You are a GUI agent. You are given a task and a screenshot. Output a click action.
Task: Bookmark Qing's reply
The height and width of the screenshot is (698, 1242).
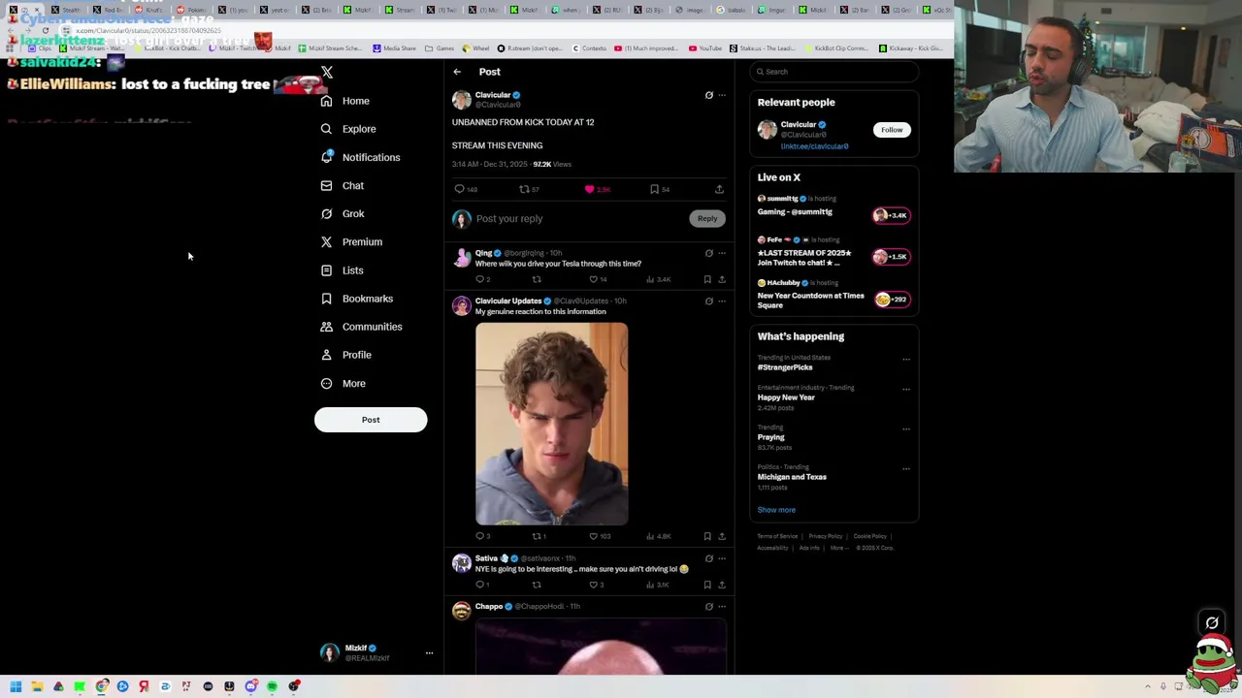click(707, 279)
